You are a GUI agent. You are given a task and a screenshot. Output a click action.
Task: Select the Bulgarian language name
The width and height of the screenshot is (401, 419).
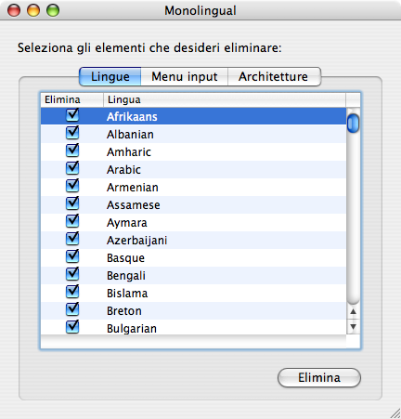[132, 329]
